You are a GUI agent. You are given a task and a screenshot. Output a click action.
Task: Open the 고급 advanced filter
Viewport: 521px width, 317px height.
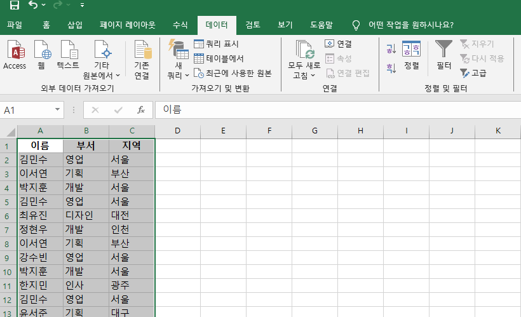tap(473, 73)
